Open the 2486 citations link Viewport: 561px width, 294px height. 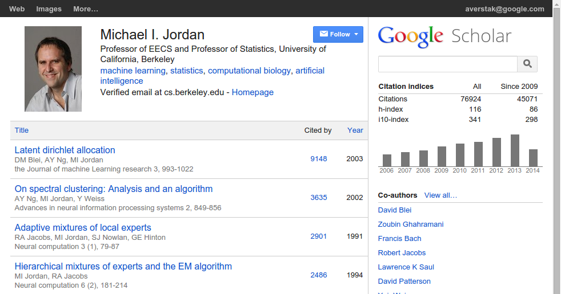(x=318, y=275)
